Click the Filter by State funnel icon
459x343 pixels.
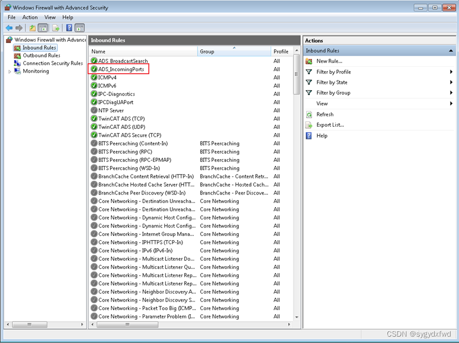tap(309, 82)
